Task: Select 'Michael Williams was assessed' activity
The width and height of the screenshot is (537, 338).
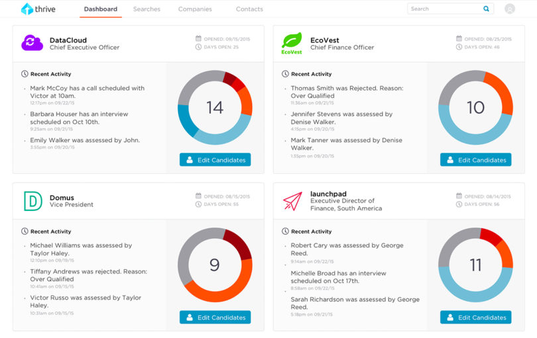Action: pos(81,252)
